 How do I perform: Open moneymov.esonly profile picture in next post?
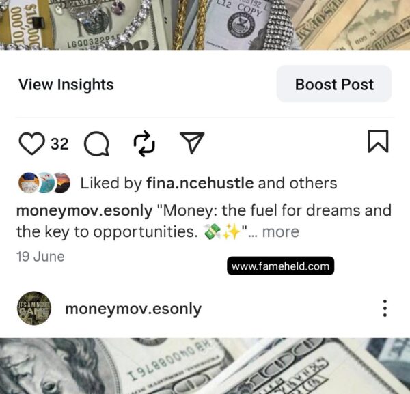click(x=34, y=308)
